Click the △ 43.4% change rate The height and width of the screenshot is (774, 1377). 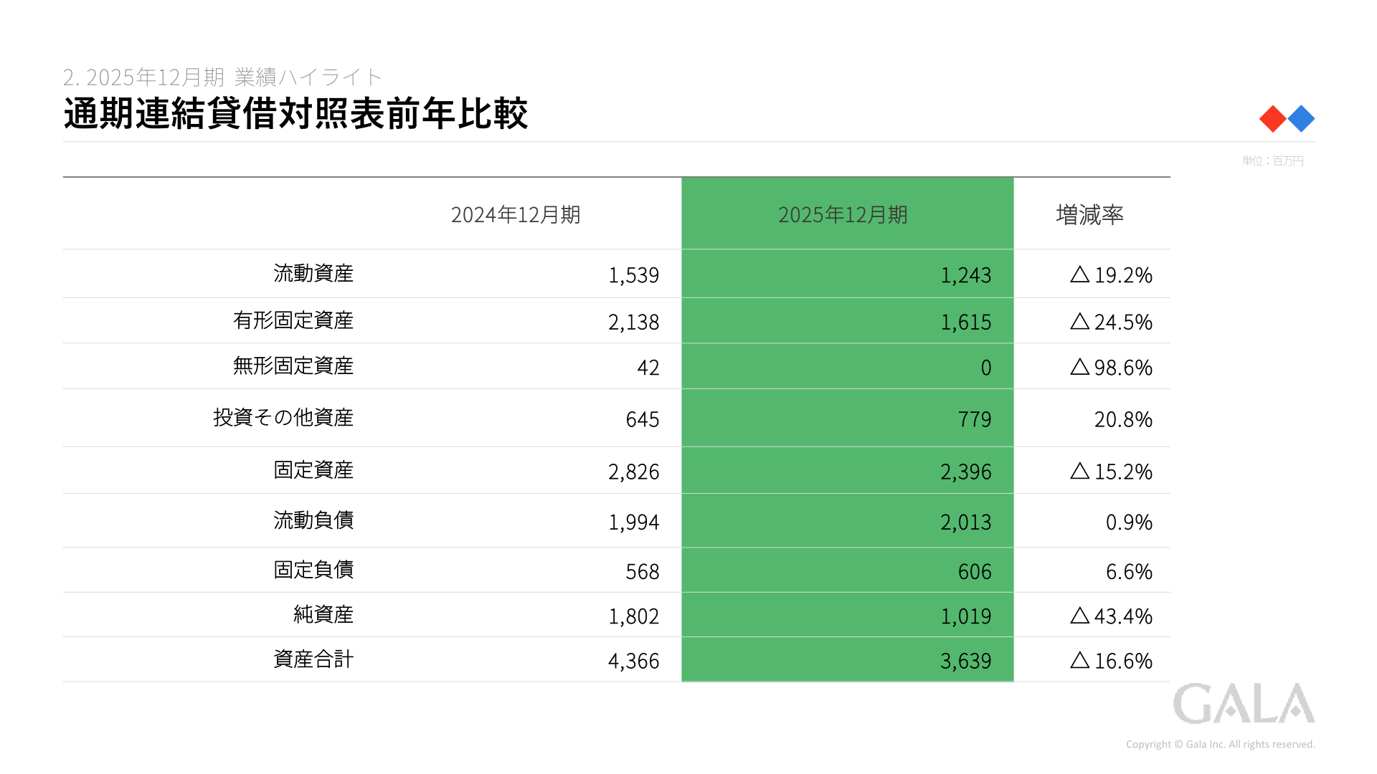(x=1111, y=616)
